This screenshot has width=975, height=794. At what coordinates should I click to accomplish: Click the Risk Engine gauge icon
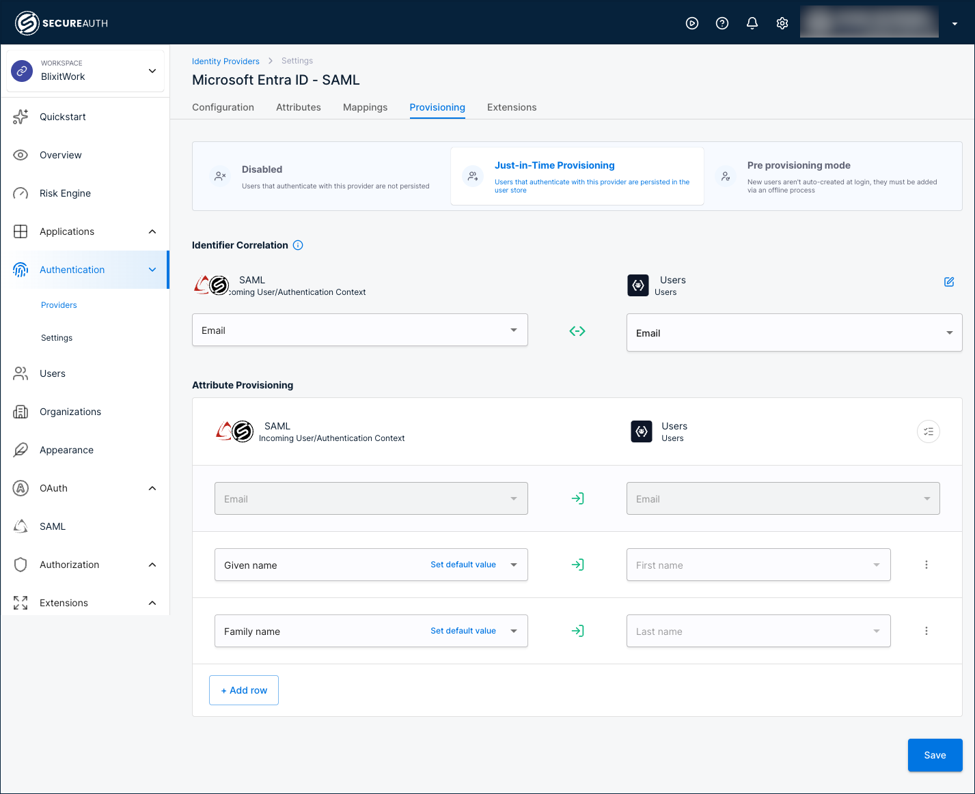pyautogui.click(x=20, y=193)
